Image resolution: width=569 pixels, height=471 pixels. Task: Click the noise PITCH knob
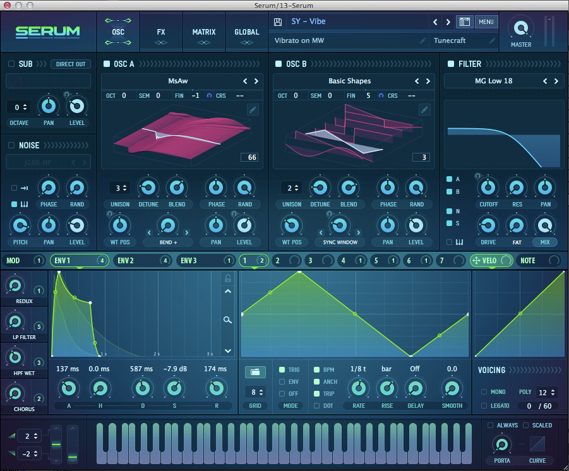click(20, 225)
